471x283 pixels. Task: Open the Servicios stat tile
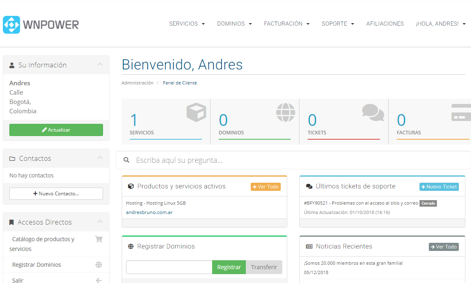click(166, 121)
